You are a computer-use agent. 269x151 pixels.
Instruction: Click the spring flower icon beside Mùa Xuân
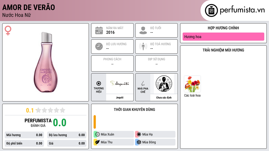point(97,134)
